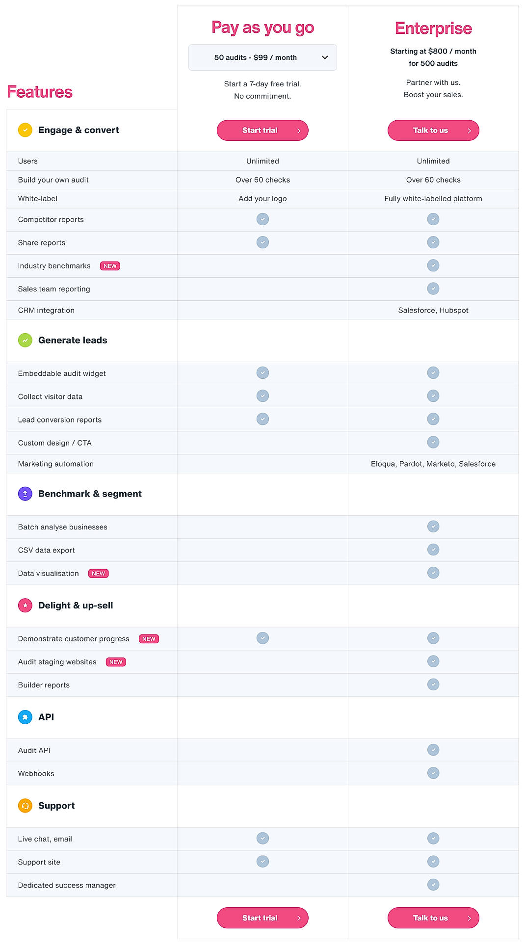Select the Features heading

[40, 92]
